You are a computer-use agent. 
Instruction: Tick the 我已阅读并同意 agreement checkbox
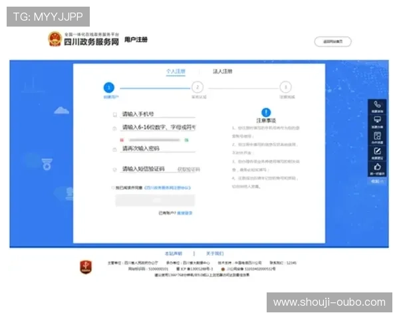point(113,187)
